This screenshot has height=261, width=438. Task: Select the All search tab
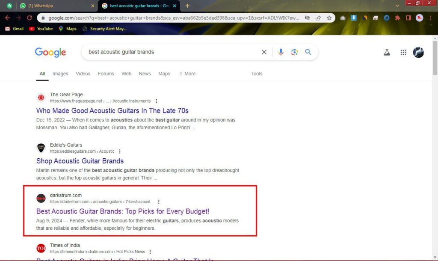42,74
